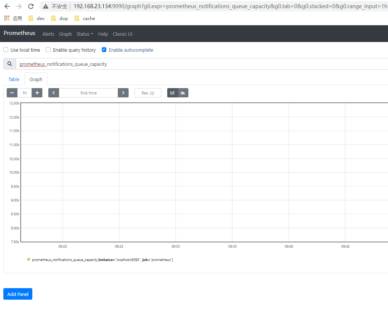This screenshot has width=388, height=319.
Task: Open the Chrome apps grid icon
Action: pos(6,18)
